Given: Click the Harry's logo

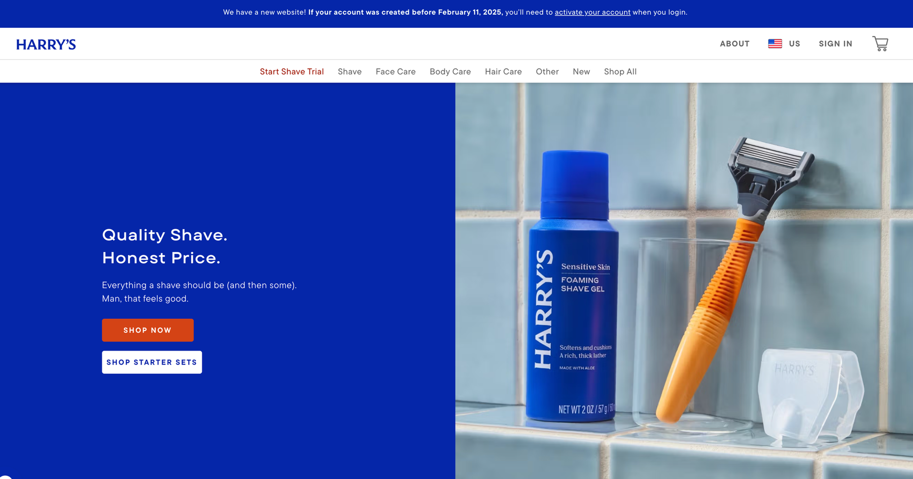Looking at the screenshot, I should pos(46,45).
